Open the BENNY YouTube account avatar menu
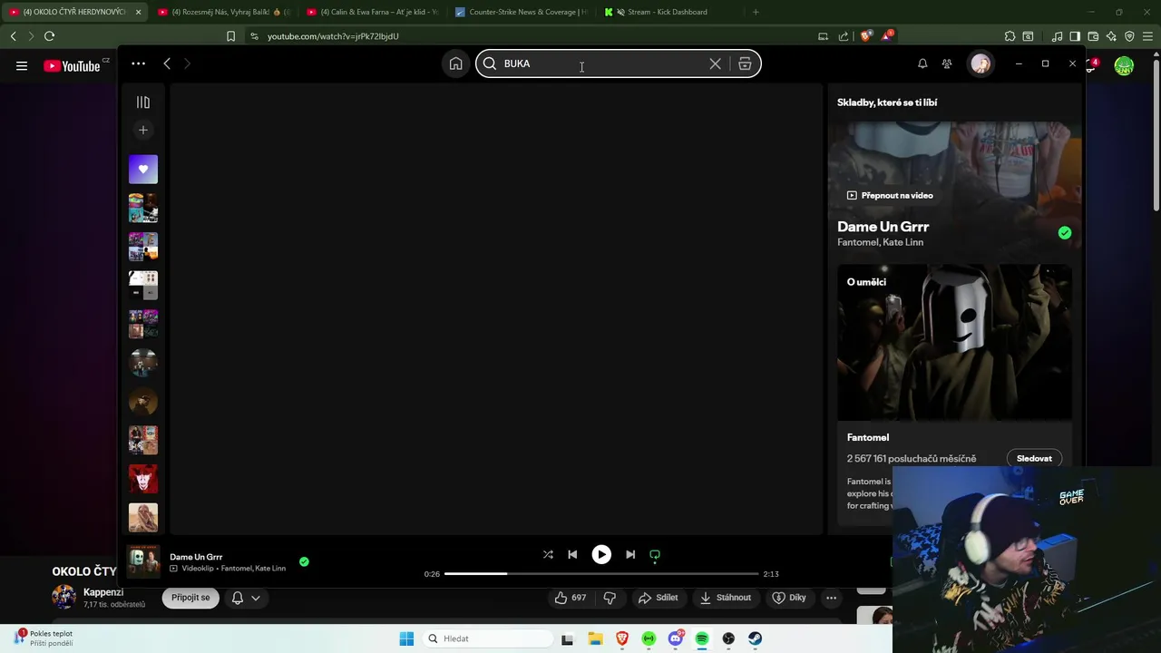This screenshot has height=653, width=1161. [1124, 65]
